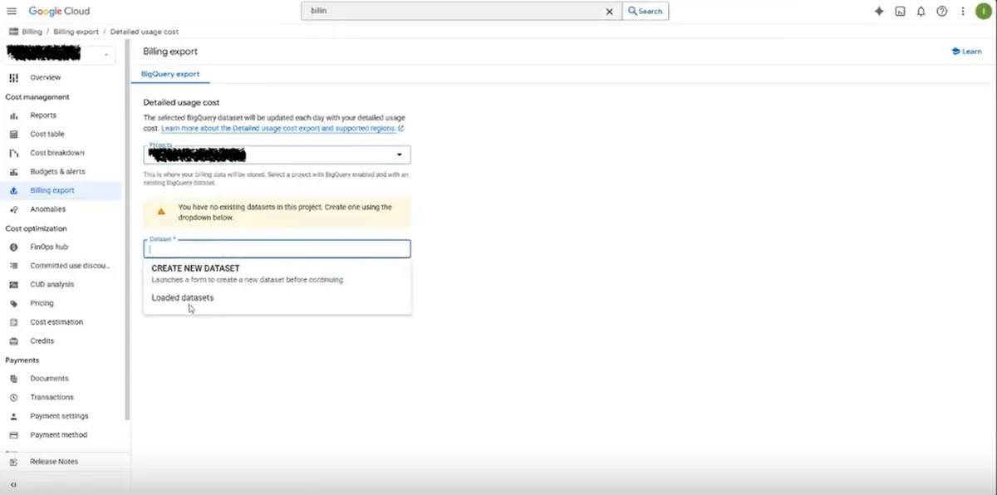Click the Payment method card icon

pyautogui.click(x=13, y=435)
